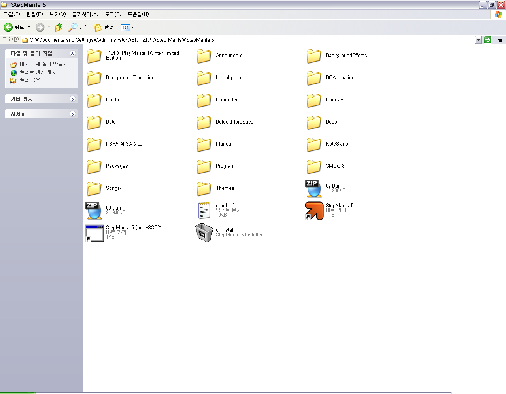Viewport: 506px width, 394px height.
Task: Open the Search (검색) toolbar button
Action: (79, 27)
